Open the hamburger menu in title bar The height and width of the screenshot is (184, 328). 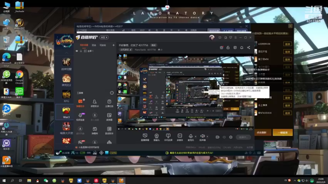click(235, 38)
